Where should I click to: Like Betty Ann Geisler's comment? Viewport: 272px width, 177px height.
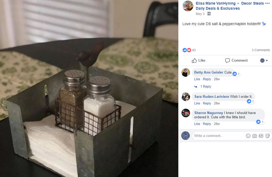tap(197, 79)
